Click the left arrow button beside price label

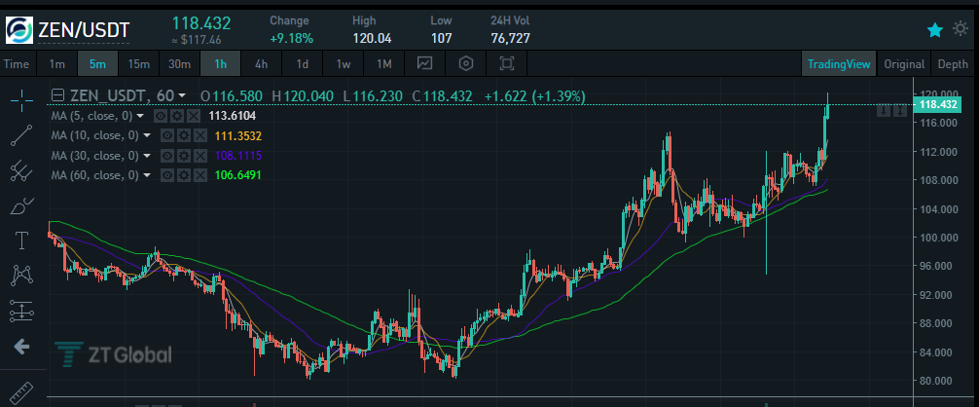(x=884, y=111)
